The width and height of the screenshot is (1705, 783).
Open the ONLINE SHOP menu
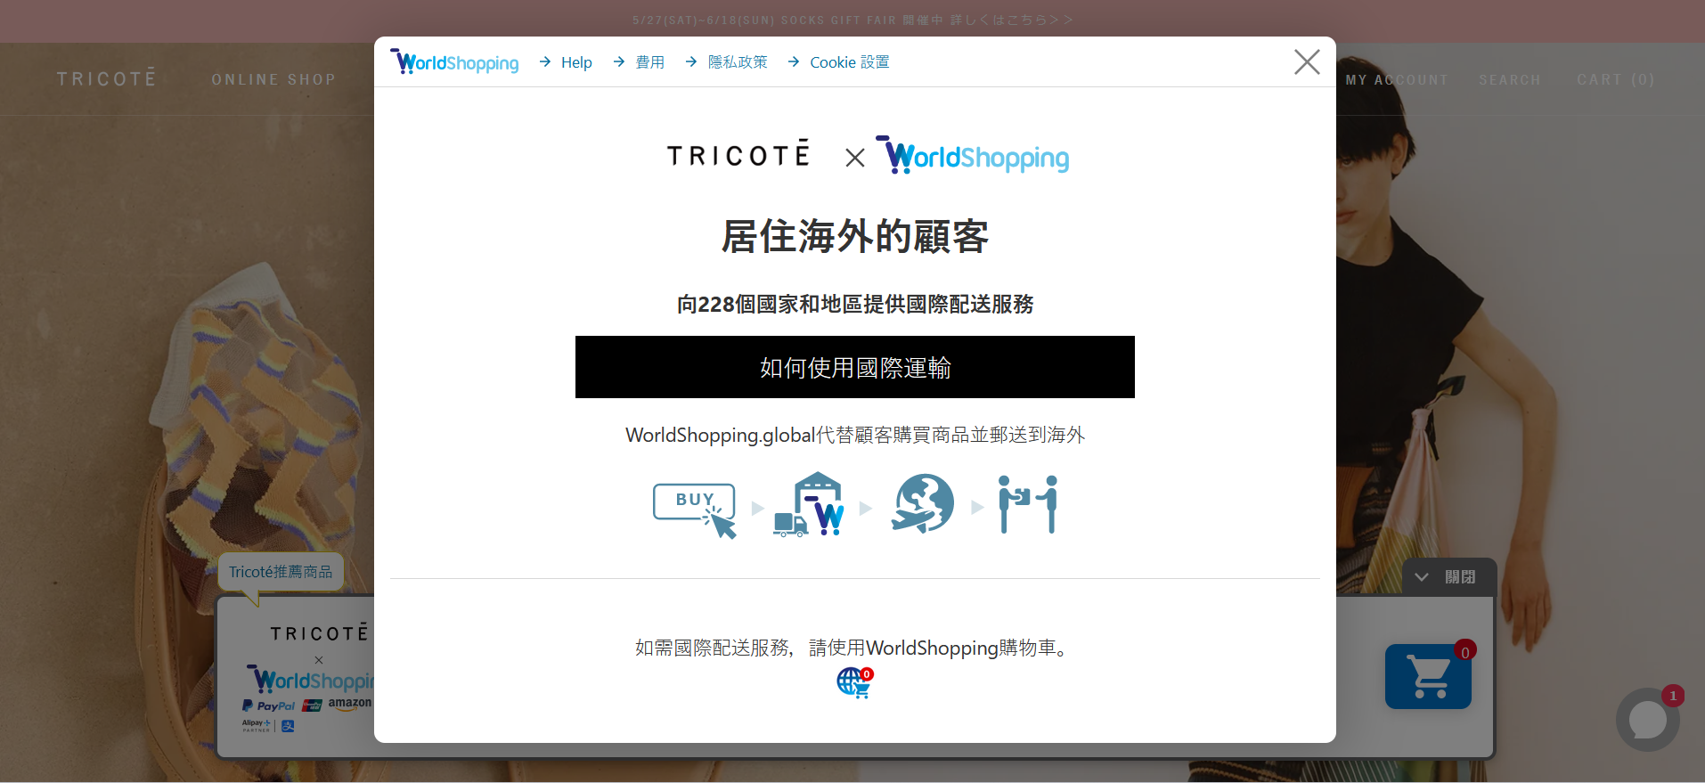click(x=273, y=79)
